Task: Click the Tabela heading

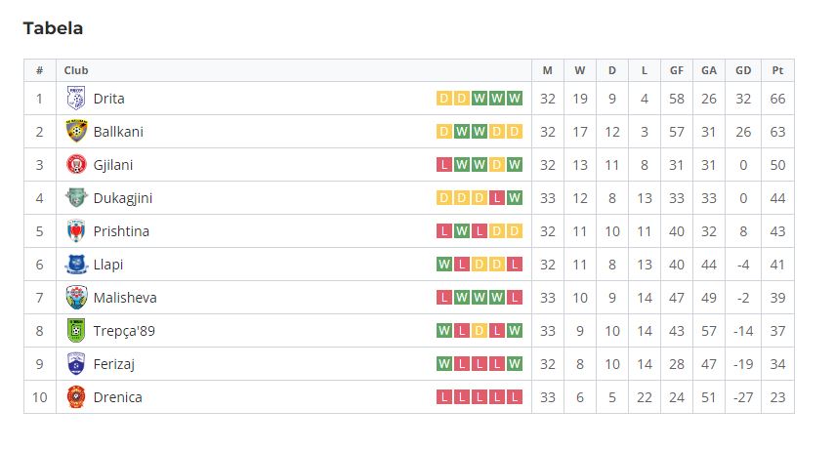Action: (x=53, y=28)
